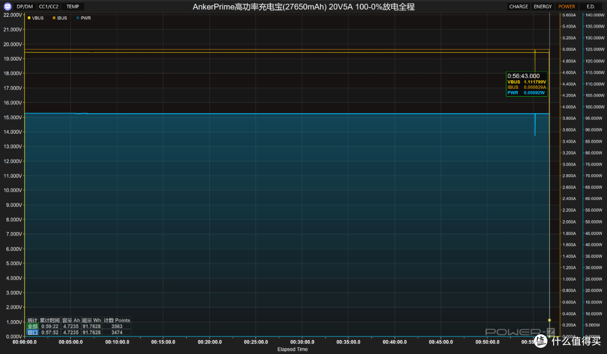
Task: Click the tooltip IBUS 0.000829A value
Action: [534, 88]
